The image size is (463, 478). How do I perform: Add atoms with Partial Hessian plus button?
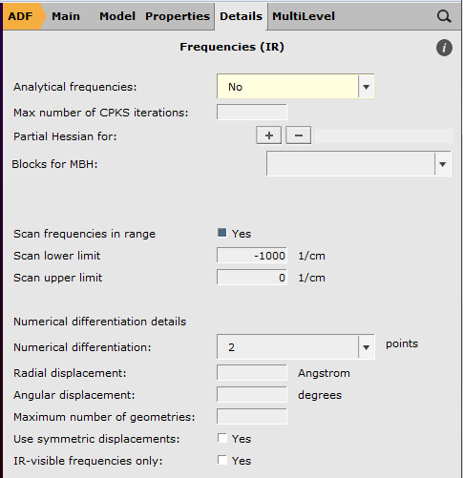[269, 135]
